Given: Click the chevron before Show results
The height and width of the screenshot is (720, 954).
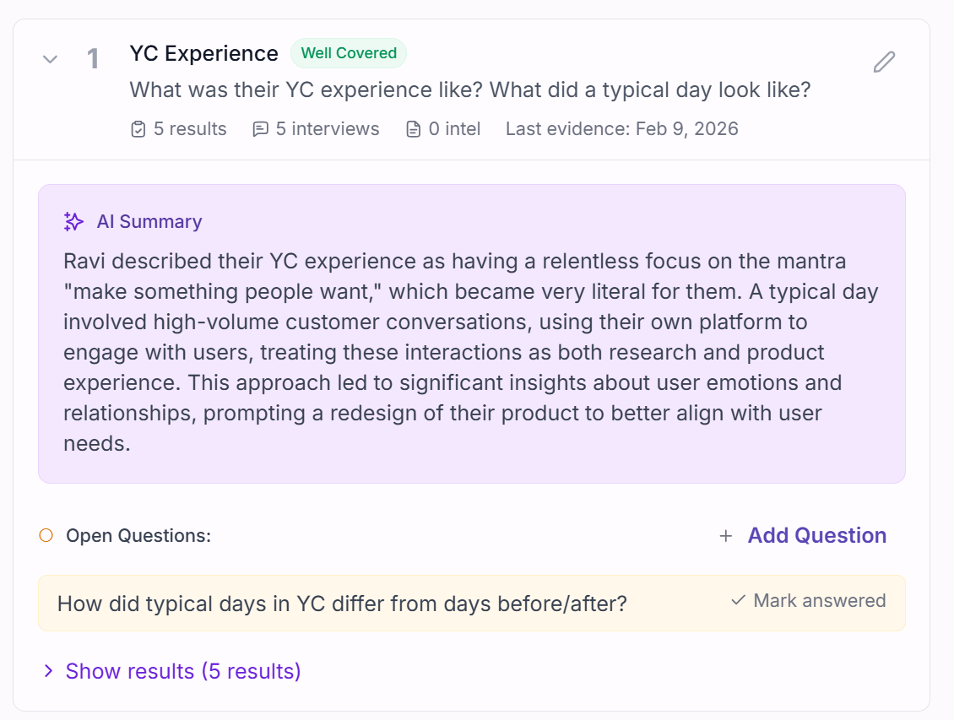Looking at the screenshot, I should point(49,671).
